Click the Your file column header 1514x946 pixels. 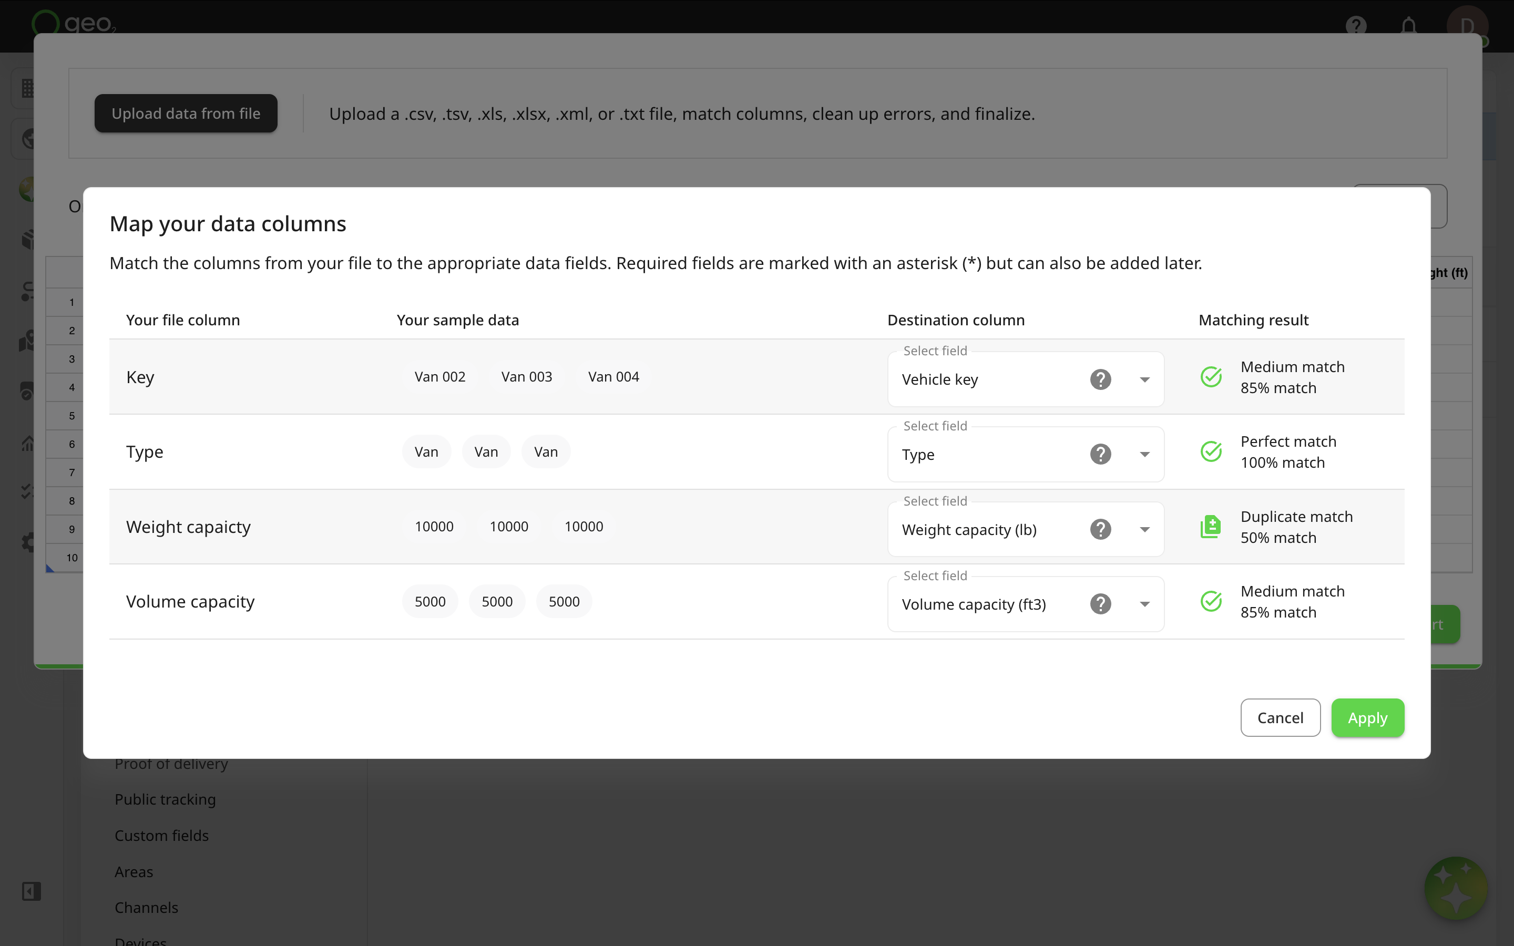pyautogui.click(x=183, y=320)
